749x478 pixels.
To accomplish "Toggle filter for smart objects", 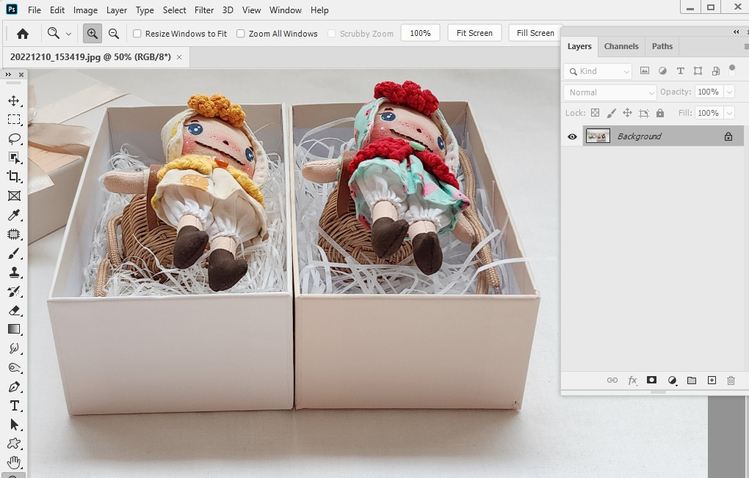I will (715, 70).
